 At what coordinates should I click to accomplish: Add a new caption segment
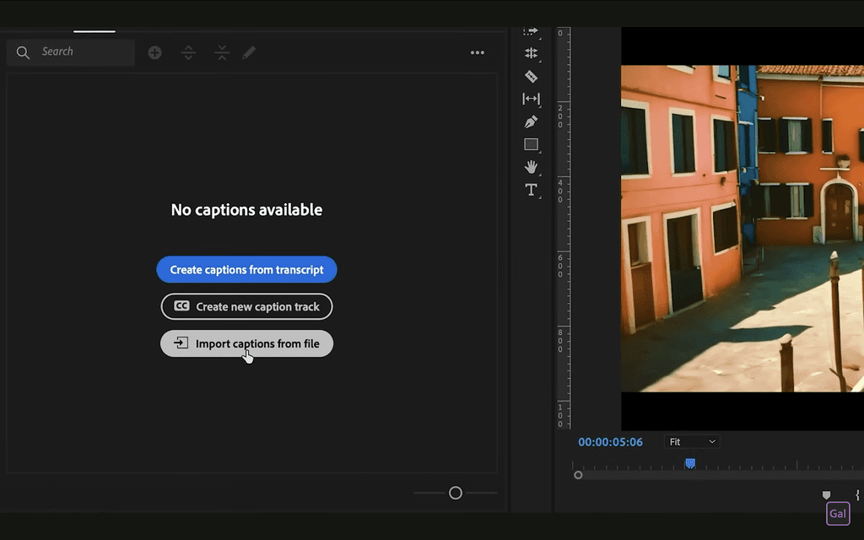(x=154, y=52)
